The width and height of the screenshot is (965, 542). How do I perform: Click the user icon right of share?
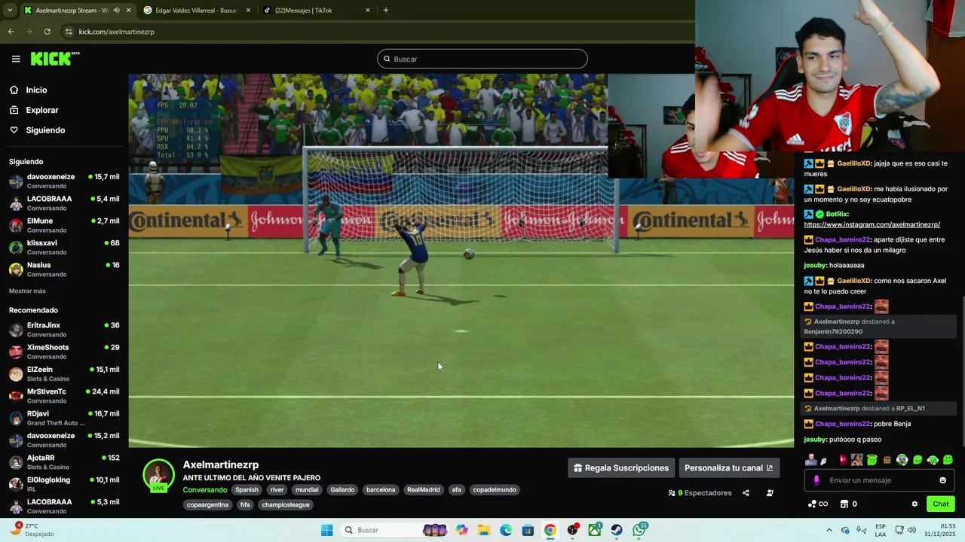770,493
